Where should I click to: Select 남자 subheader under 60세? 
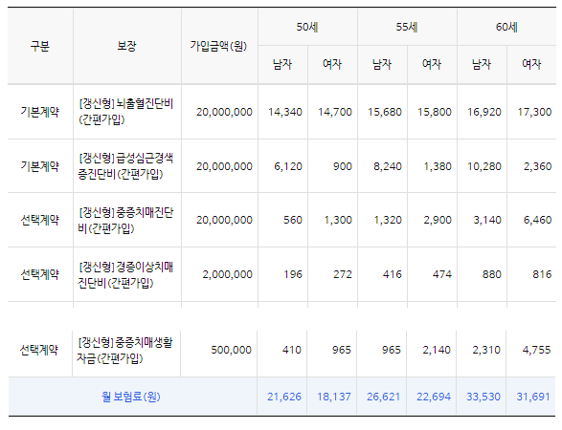482,64
